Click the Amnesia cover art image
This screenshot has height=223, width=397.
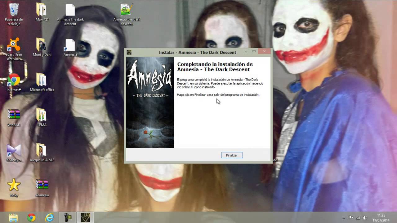pyautogui.click(x=150, y=102)
